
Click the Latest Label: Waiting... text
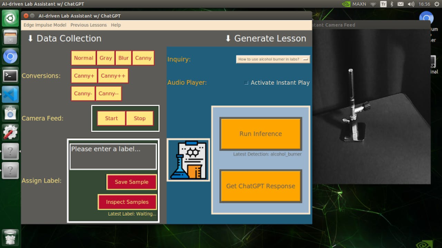click(x=132, y=214)
